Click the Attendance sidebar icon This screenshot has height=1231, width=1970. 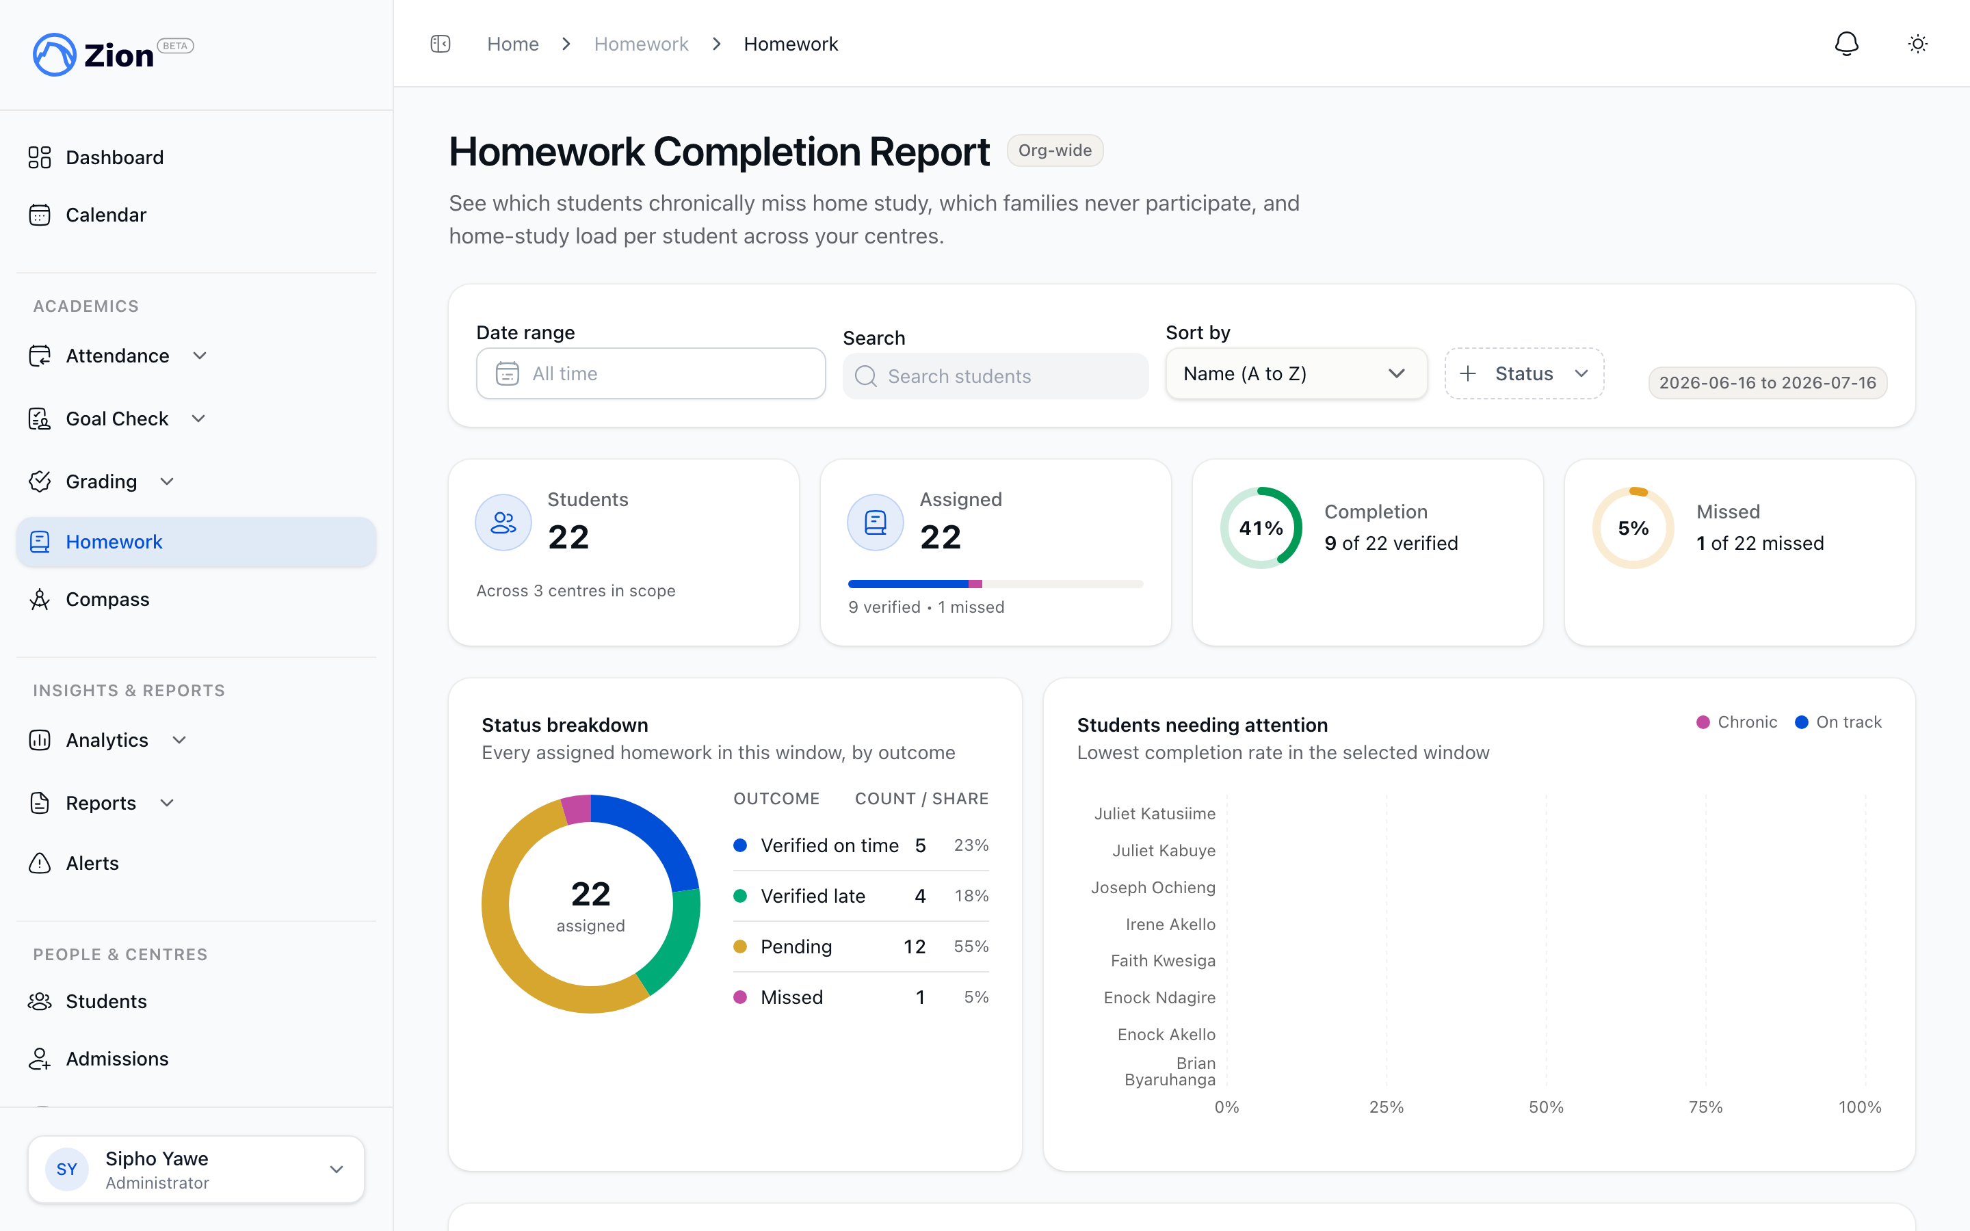[40, 356]
